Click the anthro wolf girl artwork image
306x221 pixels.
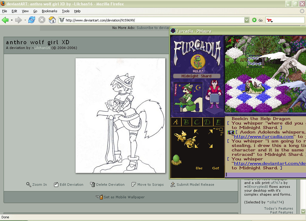click(120, 116)
